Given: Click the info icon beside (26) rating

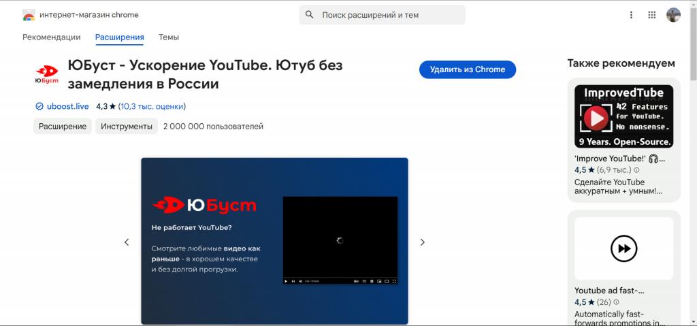Looking at the screenshot, I should coord(616,302).
